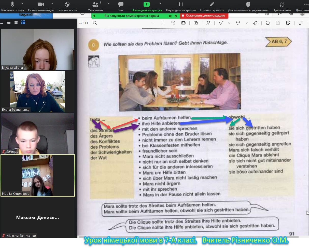Switch to the gallery grid view icon

23,22
